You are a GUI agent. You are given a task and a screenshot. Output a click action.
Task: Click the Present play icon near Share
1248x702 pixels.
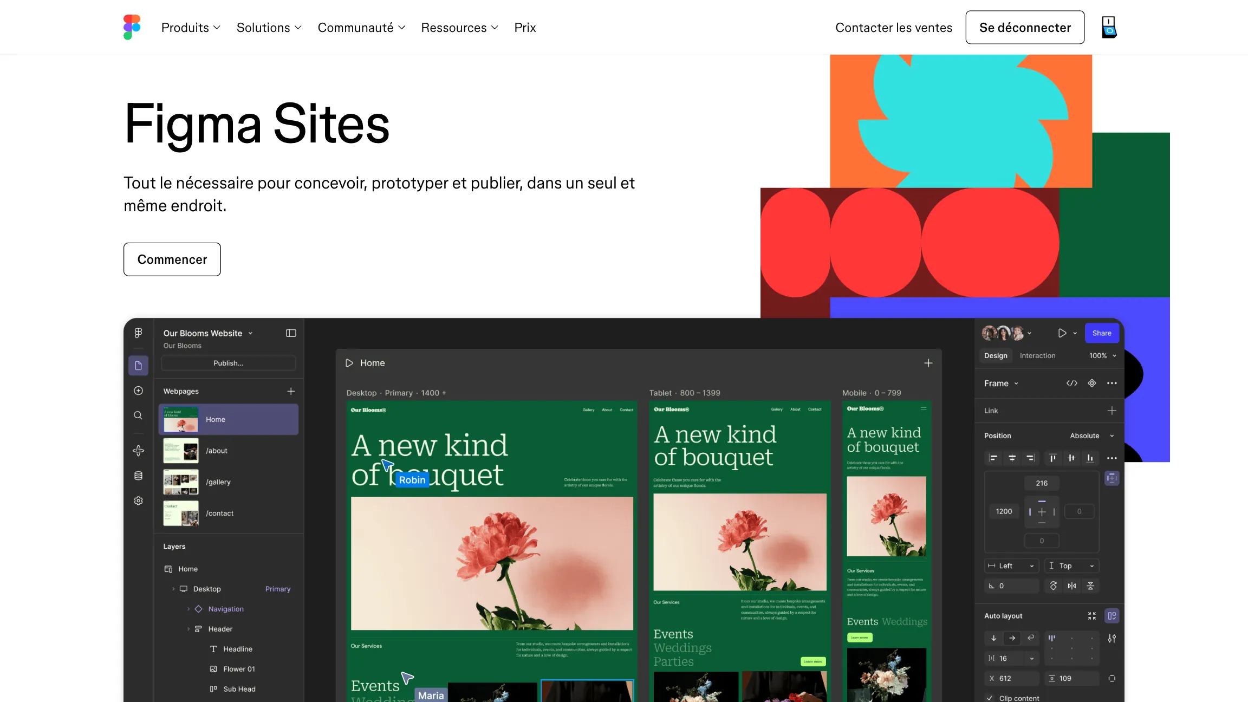point(1062,333)
